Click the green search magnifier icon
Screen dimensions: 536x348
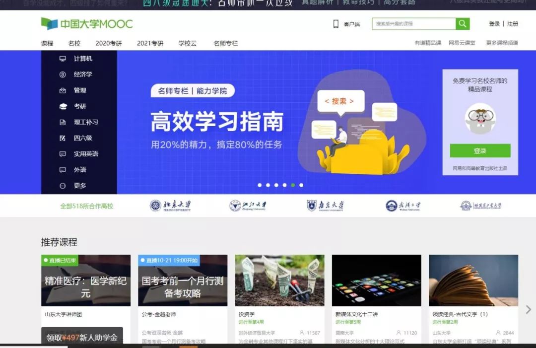(463, 24)
